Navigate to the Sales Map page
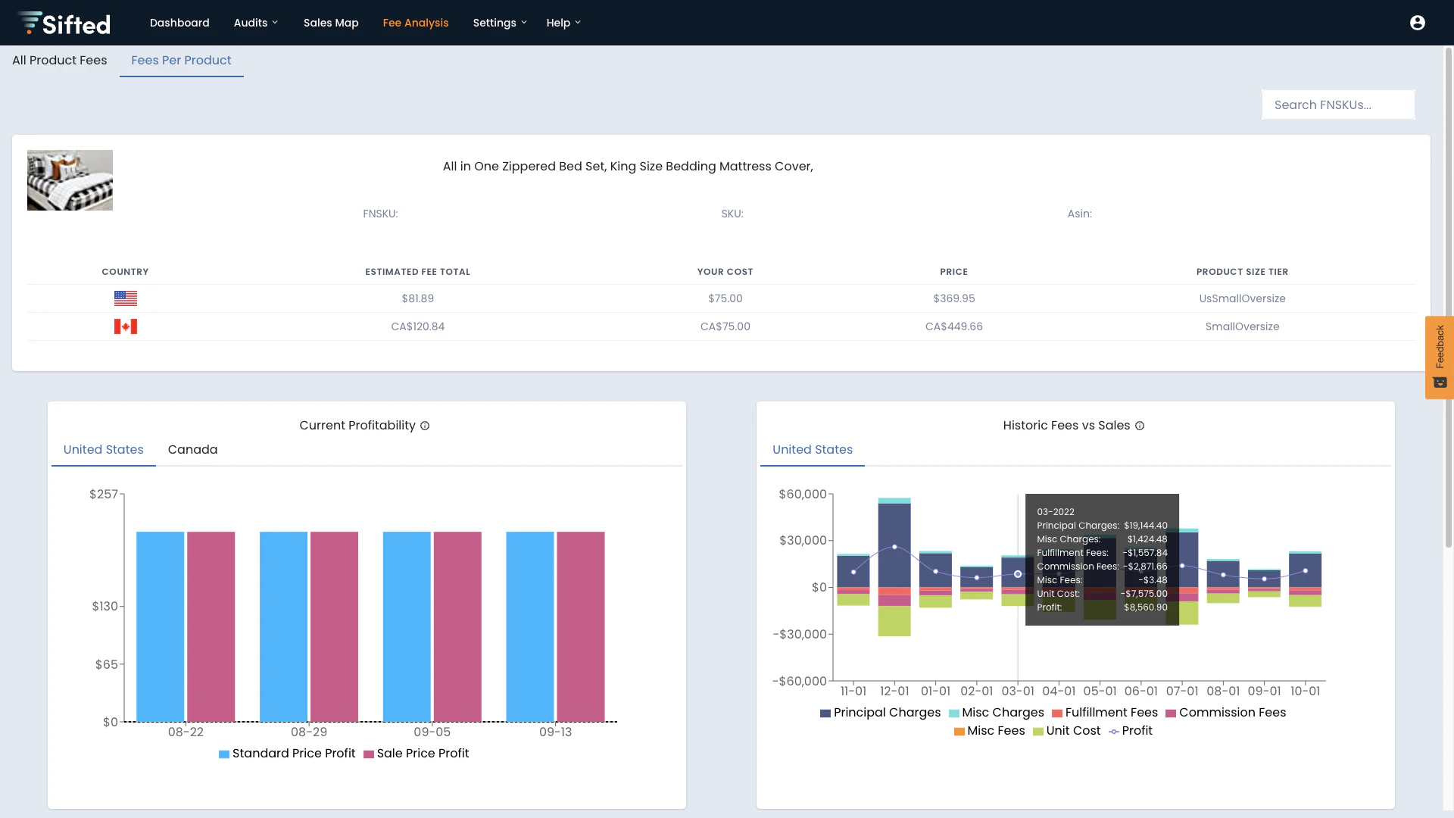The height and width of the screenshot is (818, 1454). point(331,23)
